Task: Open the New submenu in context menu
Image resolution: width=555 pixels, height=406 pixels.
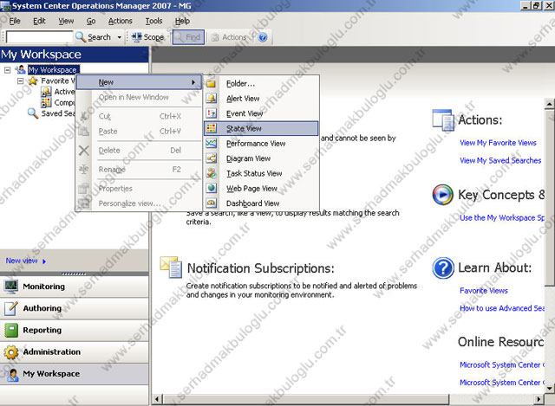Action: (x=140, y=82)
